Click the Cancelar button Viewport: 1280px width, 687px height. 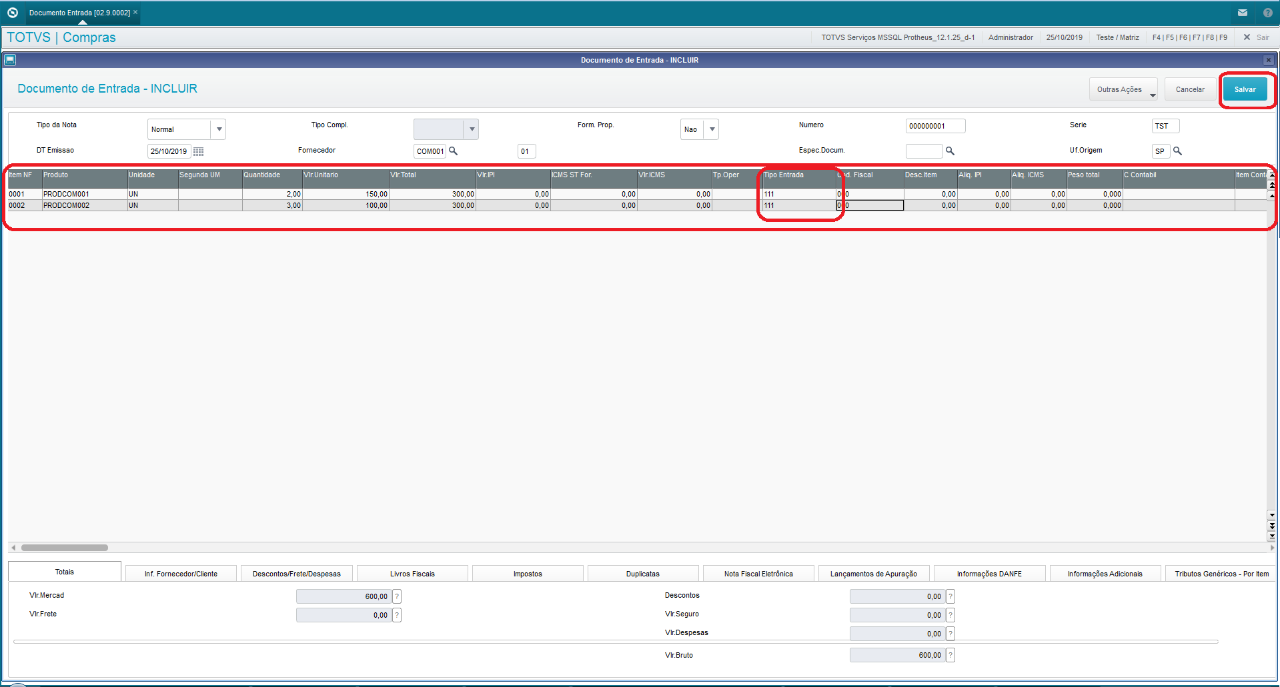pos(1190,89)
